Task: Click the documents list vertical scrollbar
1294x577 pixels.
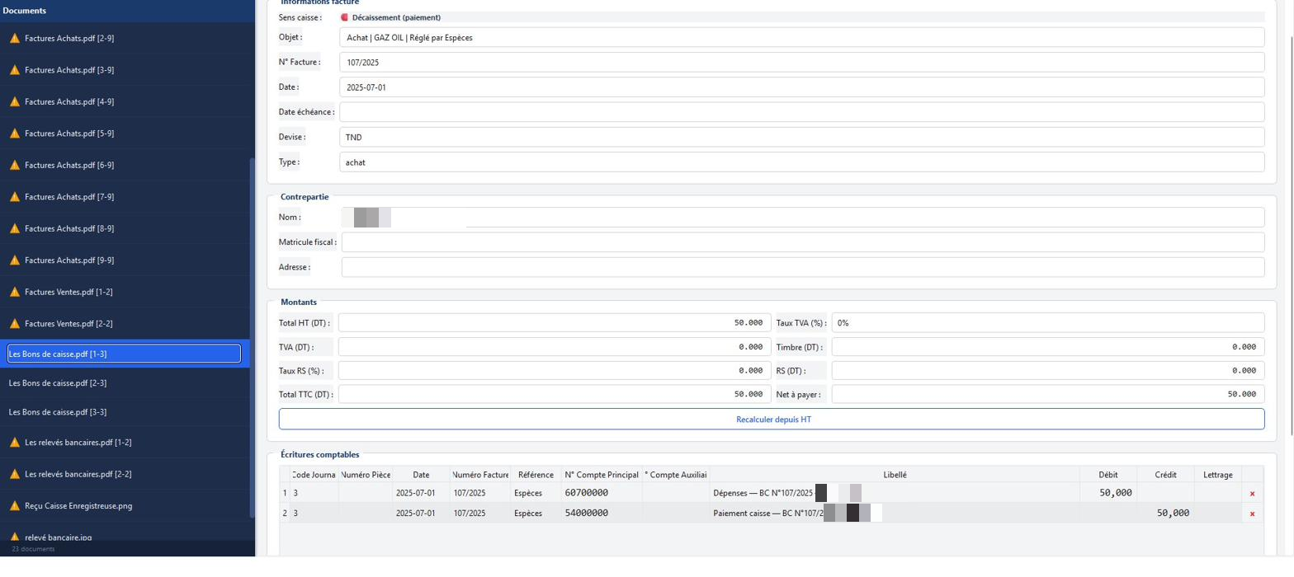Action: 252,338
